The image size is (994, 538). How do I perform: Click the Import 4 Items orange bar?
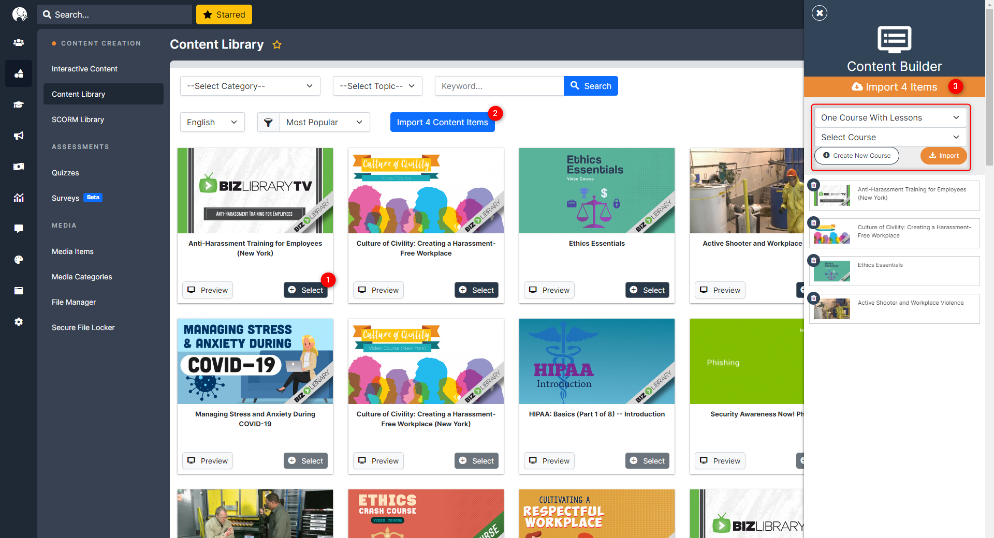894,87
